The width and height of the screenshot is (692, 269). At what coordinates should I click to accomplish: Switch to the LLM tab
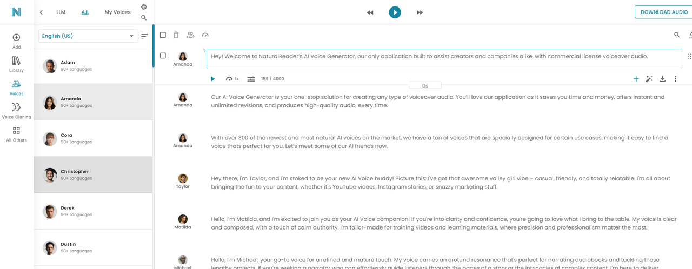[x=61, y=12]
